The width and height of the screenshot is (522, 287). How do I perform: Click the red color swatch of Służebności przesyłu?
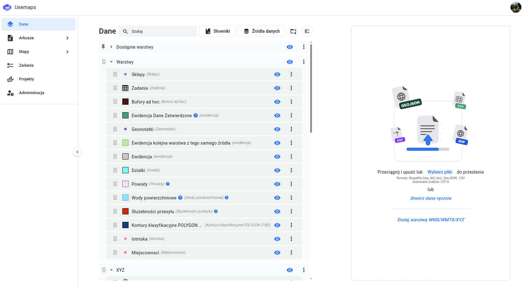click(x=125, y=211)
